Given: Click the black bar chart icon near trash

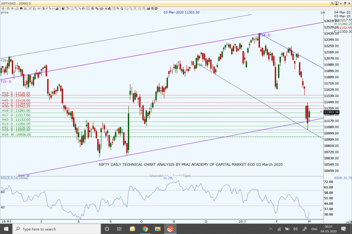Looking at the screenshot, I should coord(148,9).
